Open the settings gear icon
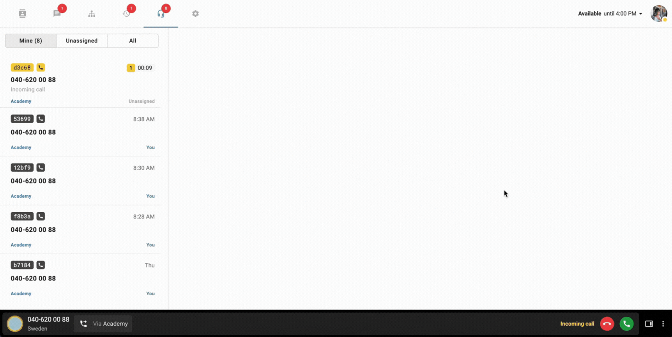Viewport: 672px width, 337px height. click(195, 14)
